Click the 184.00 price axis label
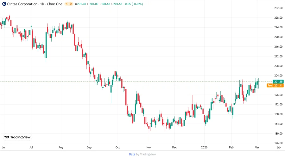The width and height of the screenshot is (285, 158). (x=278, y=124)
